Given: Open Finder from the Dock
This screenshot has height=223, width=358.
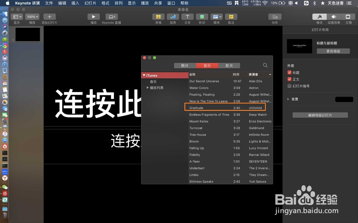Looking at the screenshot, I should pyautogui.click(x=5, y=14).
